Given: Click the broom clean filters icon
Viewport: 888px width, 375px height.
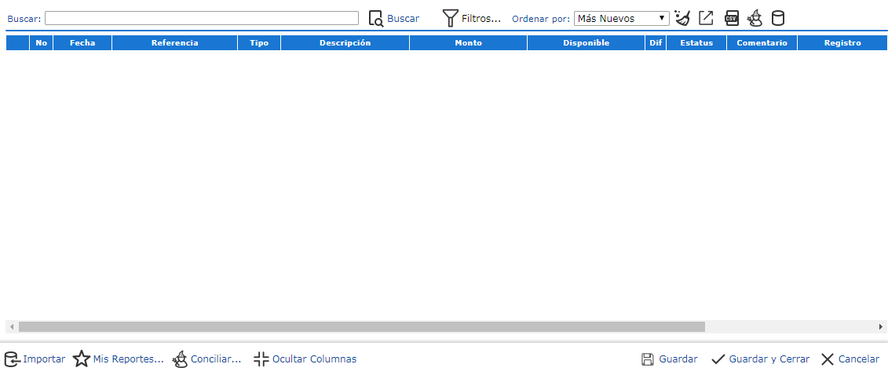Looking at the screenshot, I should click(683, 18).
